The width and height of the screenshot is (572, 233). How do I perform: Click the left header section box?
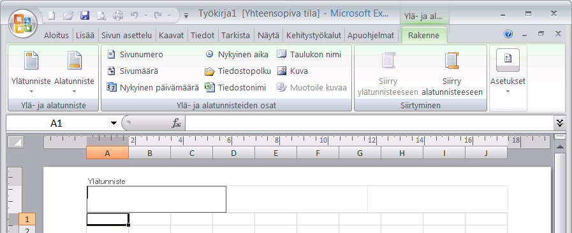156,199
